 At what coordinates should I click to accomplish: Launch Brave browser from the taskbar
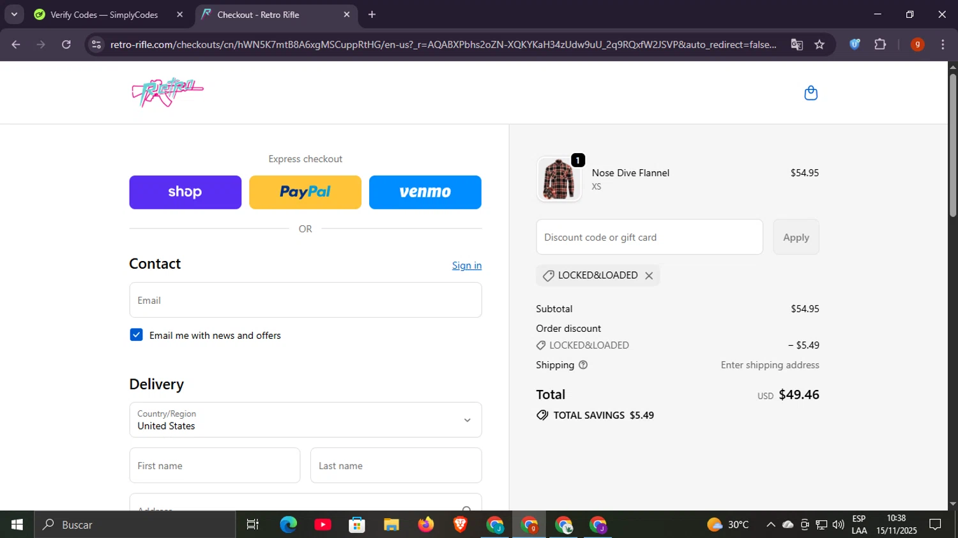[x=460, y=525]
